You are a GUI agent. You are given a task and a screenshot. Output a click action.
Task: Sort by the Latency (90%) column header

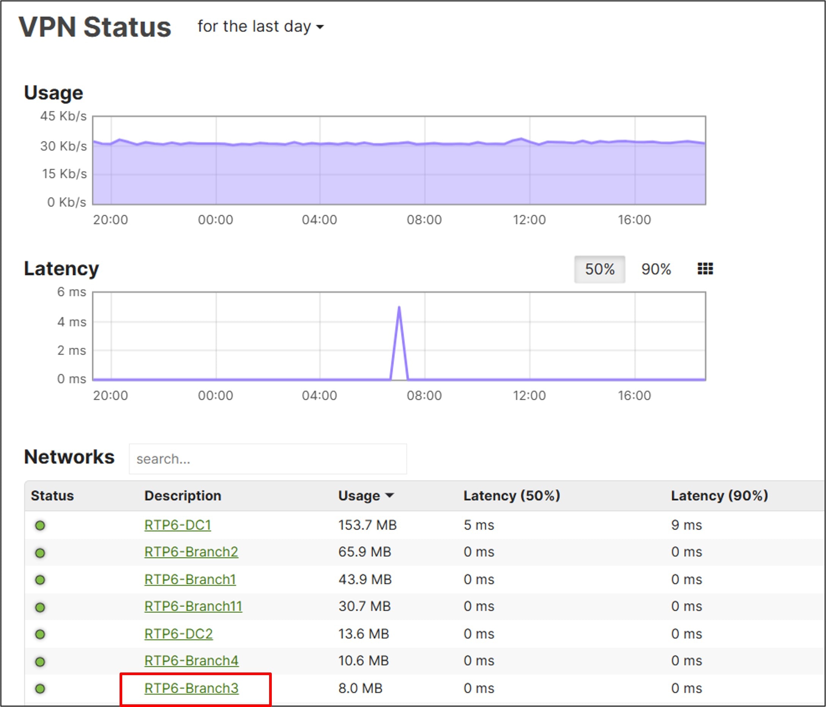[x=720, y=495]
